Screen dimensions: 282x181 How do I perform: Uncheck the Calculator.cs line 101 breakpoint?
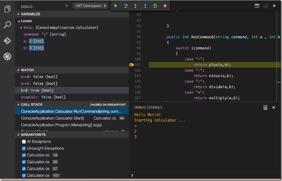pyautogui.click(x=24, y=176)
